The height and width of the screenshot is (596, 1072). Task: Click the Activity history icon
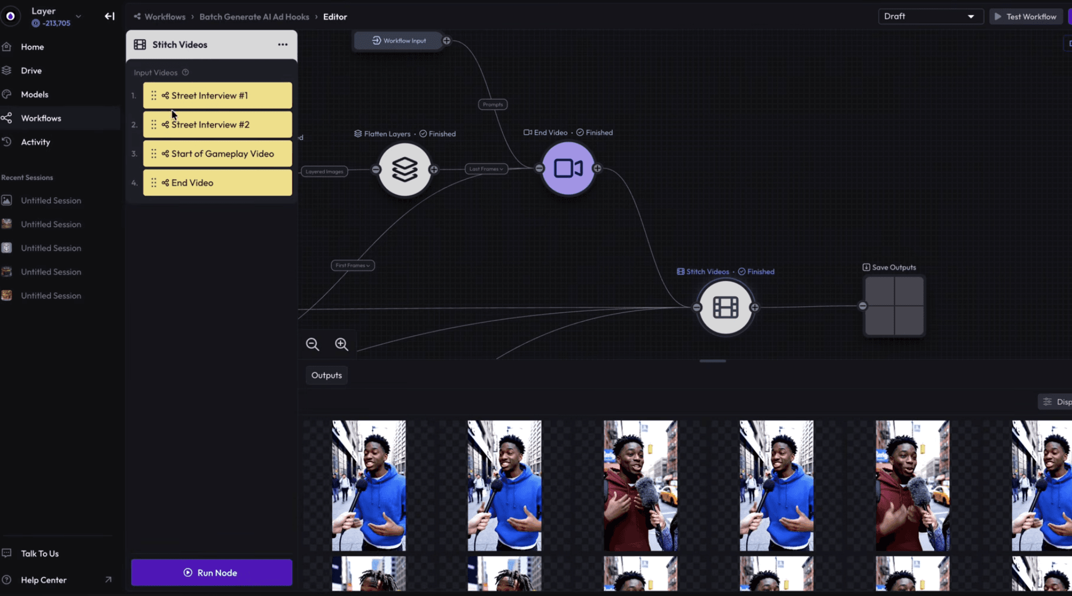[7, 142]
